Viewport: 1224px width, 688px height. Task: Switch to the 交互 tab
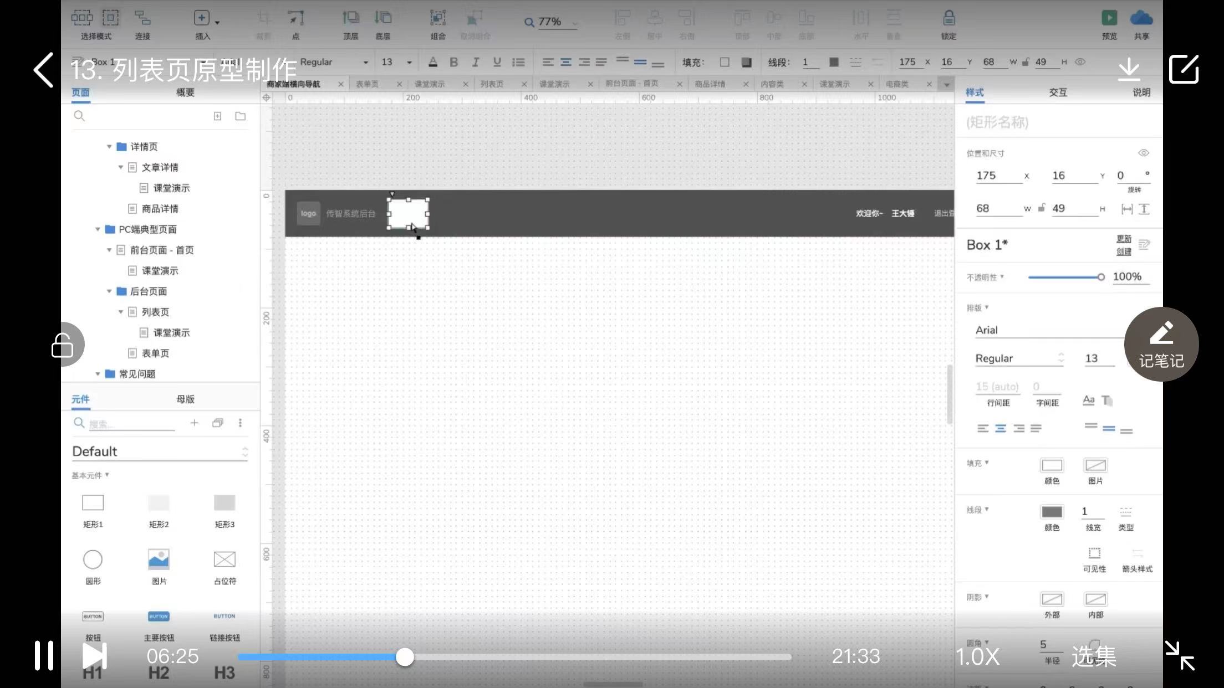(x=1057, y=93)
